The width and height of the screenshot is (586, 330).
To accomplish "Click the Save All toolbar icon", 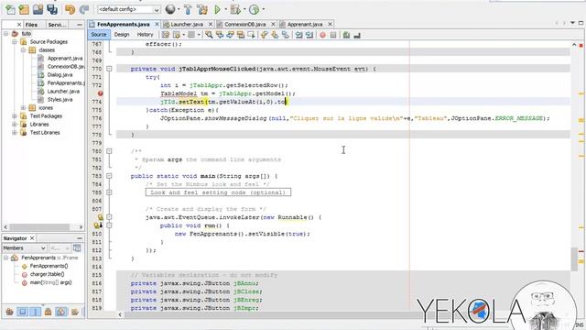I will click(x=52, y=9).
